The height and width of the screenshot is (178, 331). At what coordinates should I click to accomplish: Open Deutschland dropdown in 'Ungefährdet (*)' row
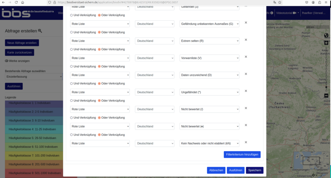154,92
